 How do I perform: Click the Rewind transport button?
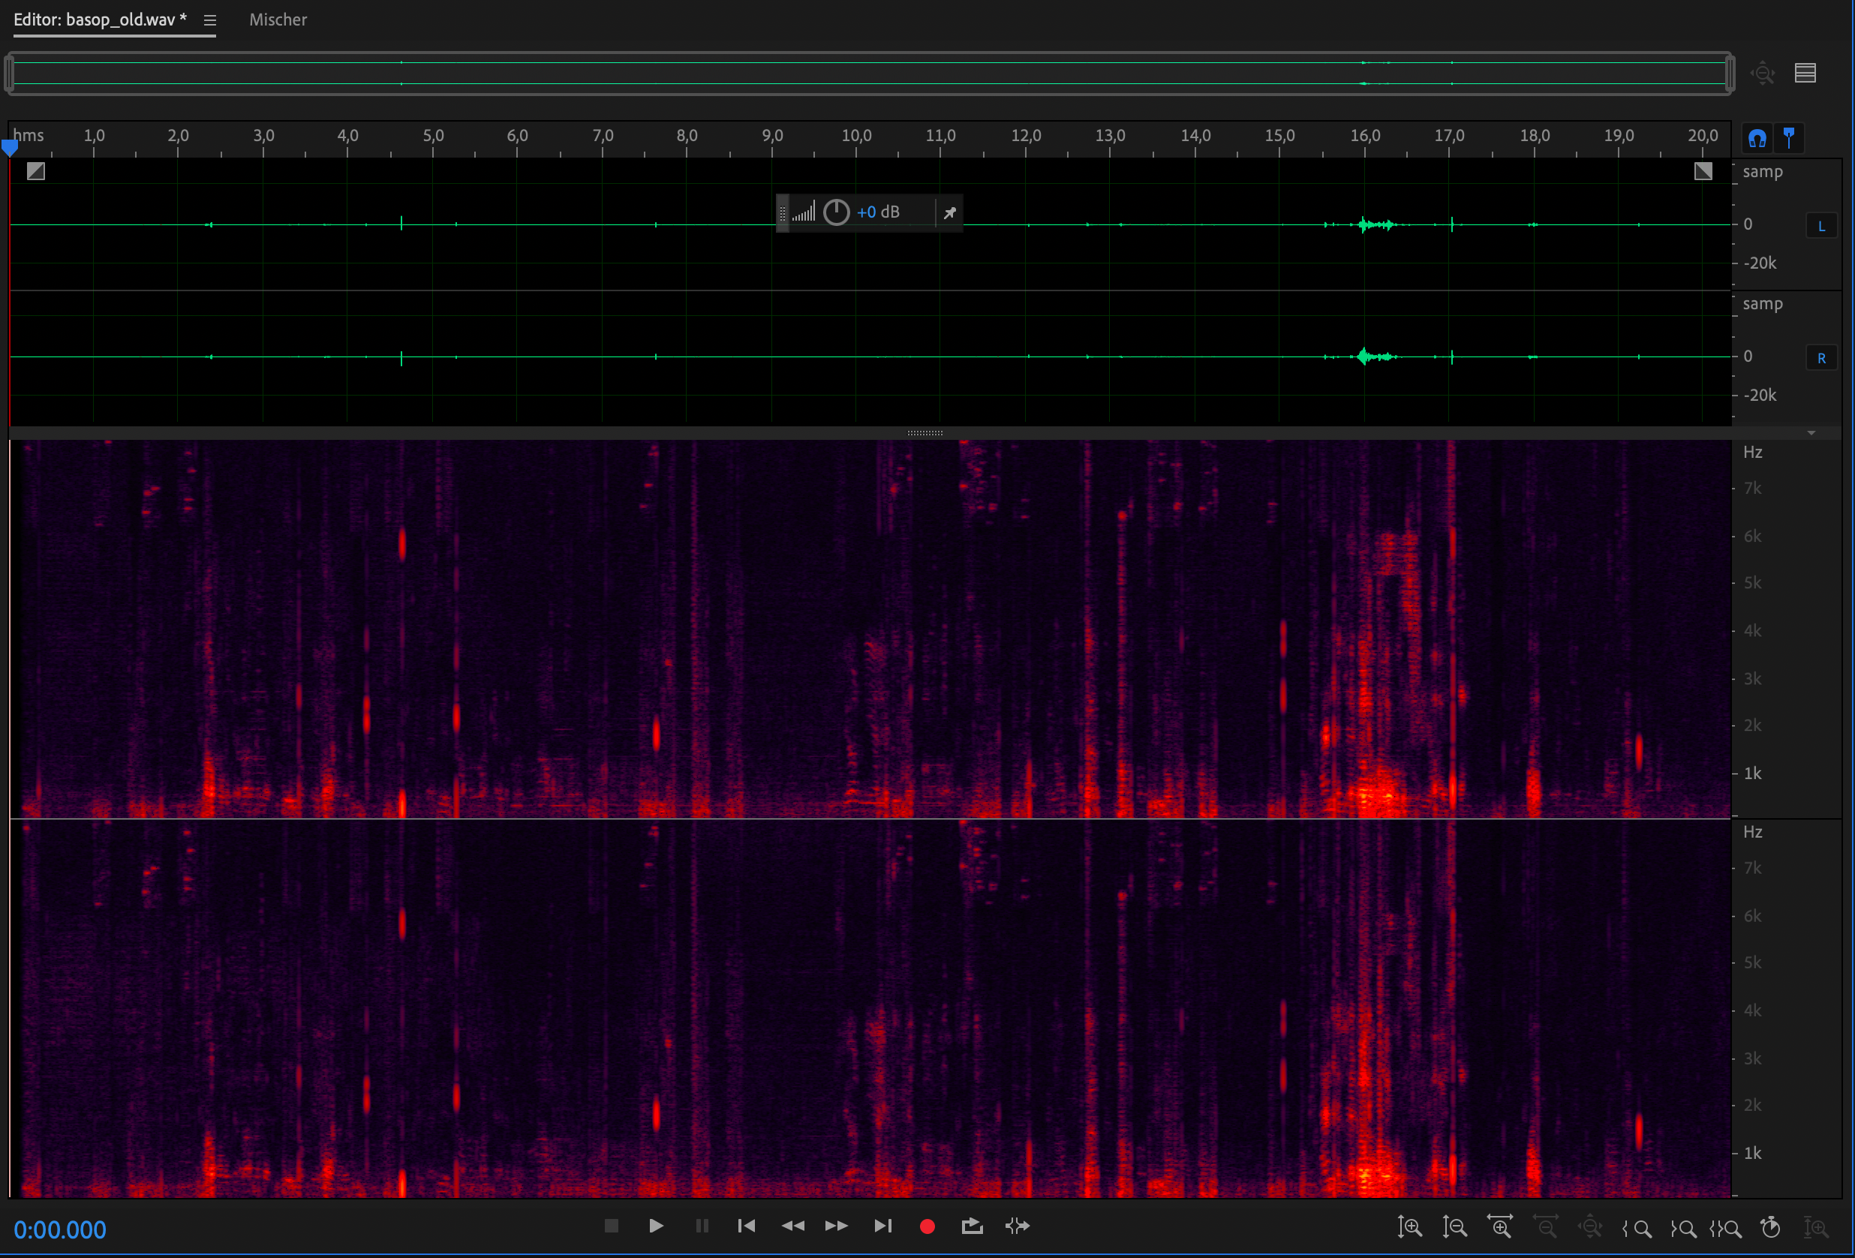coord(792,1225)
